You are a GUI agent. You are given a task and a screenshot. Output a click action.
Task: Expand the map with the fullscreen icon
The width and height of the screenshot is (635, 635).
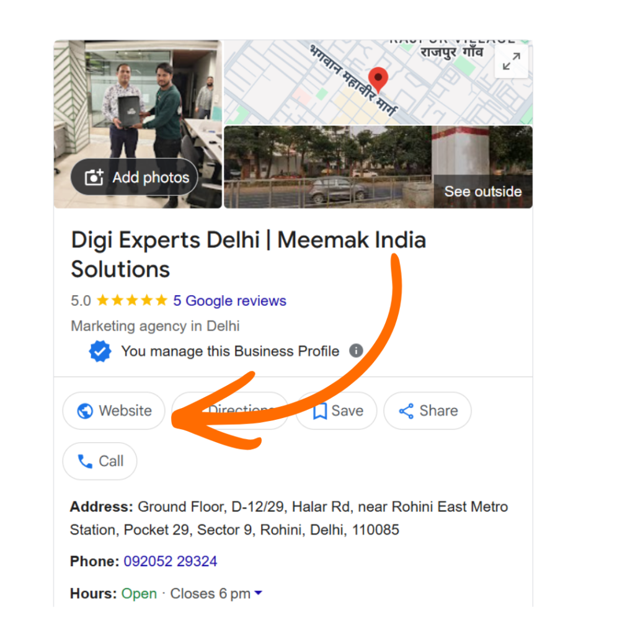click(511, 61)
